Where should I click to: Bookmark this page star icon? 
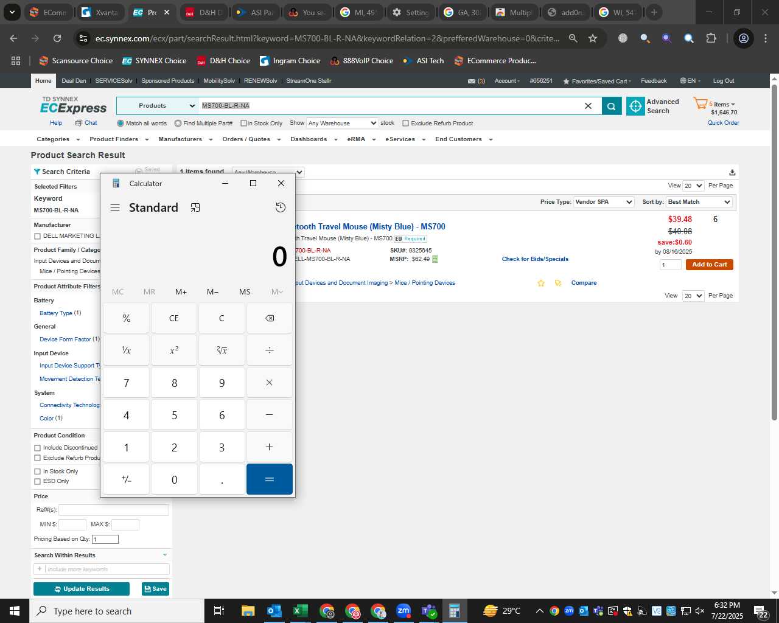pyautogui.click(x=593, y=38)
